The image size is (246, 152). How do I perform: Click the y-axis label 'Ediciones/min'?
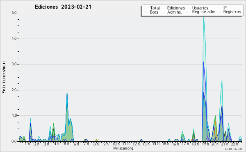click(4, 77)
